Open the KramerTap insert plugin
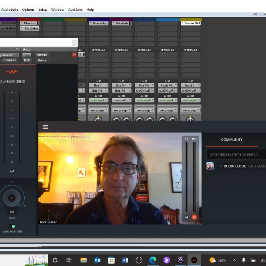Screen dimensions: 266x266 99,23
